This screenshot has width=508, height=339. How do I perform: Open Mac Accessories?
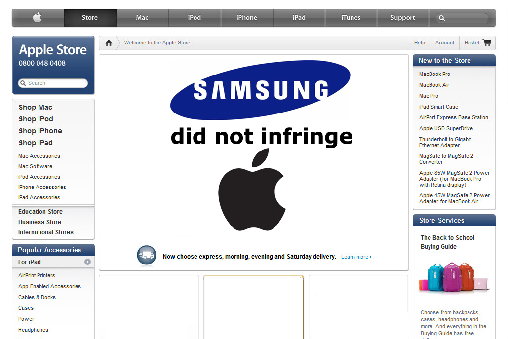[x=39, y=156]
